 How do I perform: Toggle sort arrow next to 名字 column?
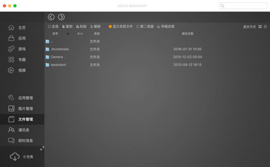pos(68,34)
